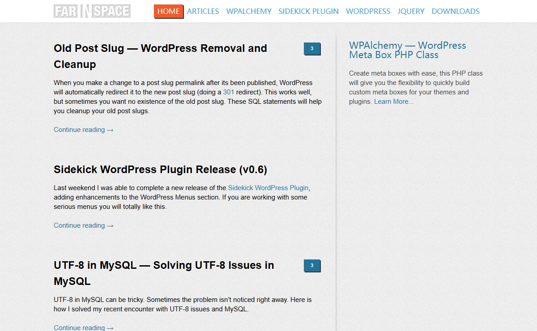
Task: Continue reading the Old Post Slug post
Action: coord(84,130)
